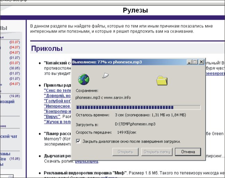Click remaining time "3 сек" text
Viewport: 225px width, 178px height.
click(120, 115)
